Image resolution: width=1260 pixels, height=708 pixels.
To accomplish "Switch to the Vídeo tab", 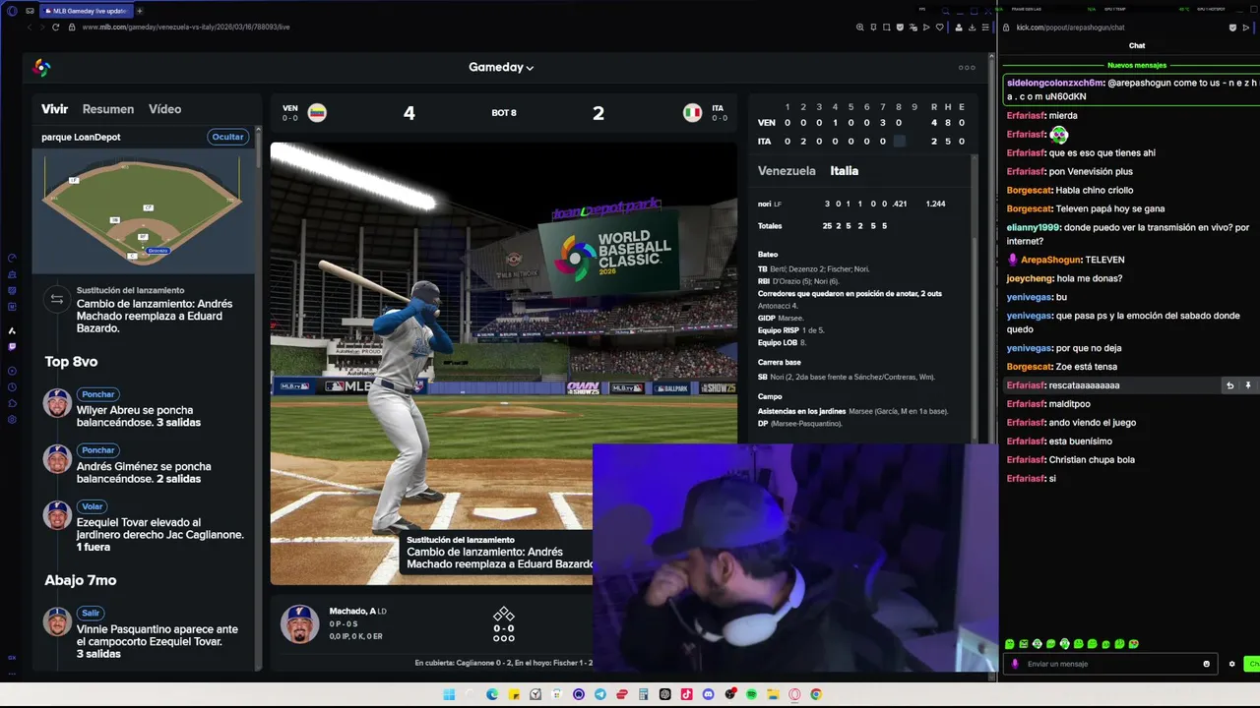I will coord(164,109).
